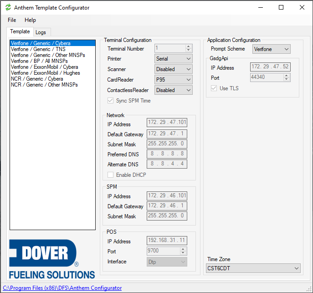Decrement the Terminal Number spinner

click(188, 50)
